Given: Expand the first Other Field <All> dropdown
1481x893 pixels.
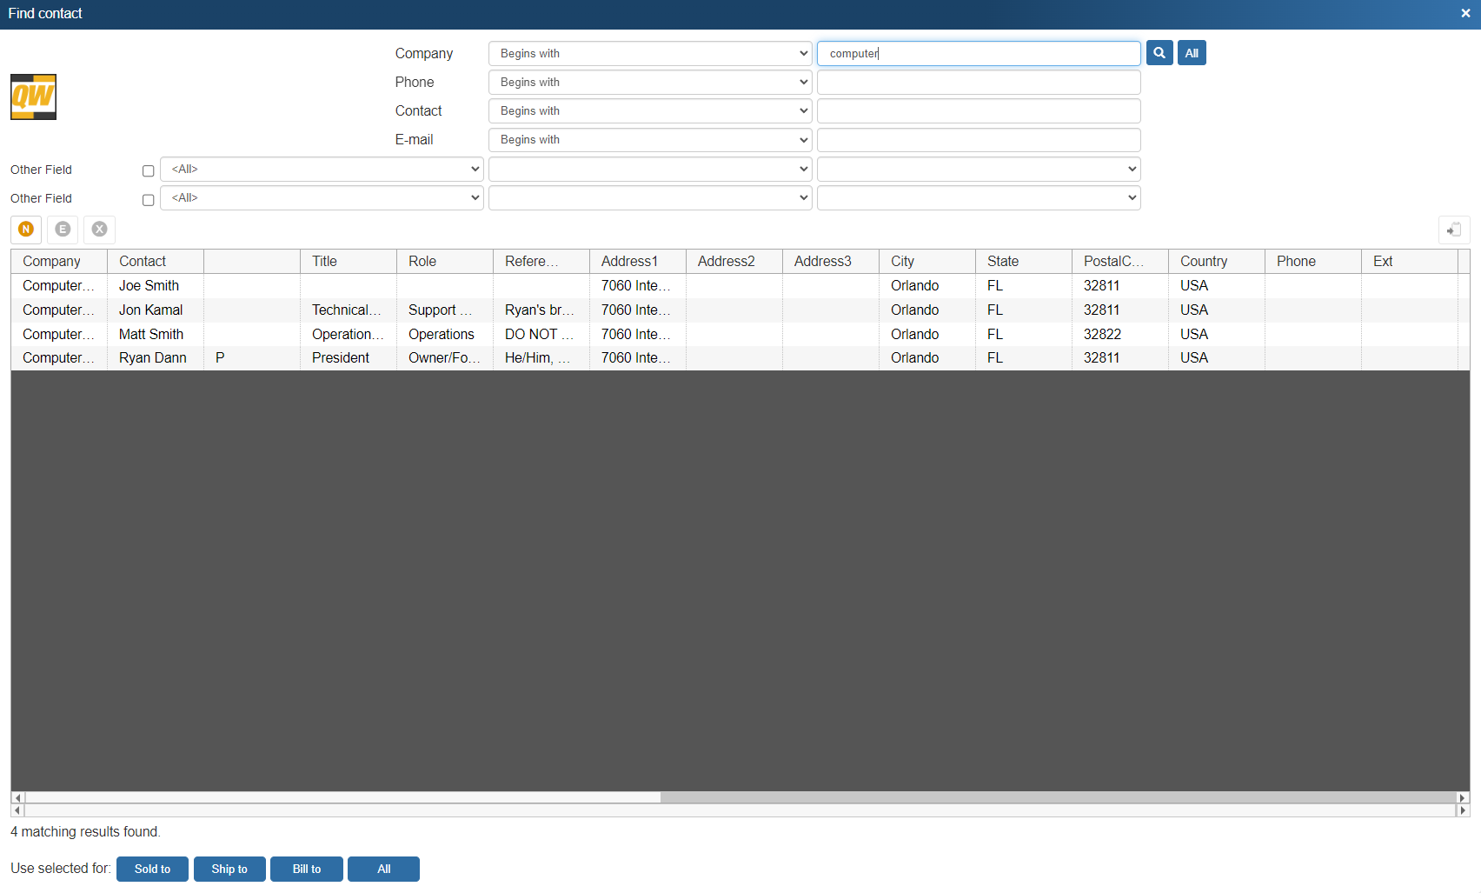Looking at the screenshot, I should pyautogui.click(x=322, y=170).
